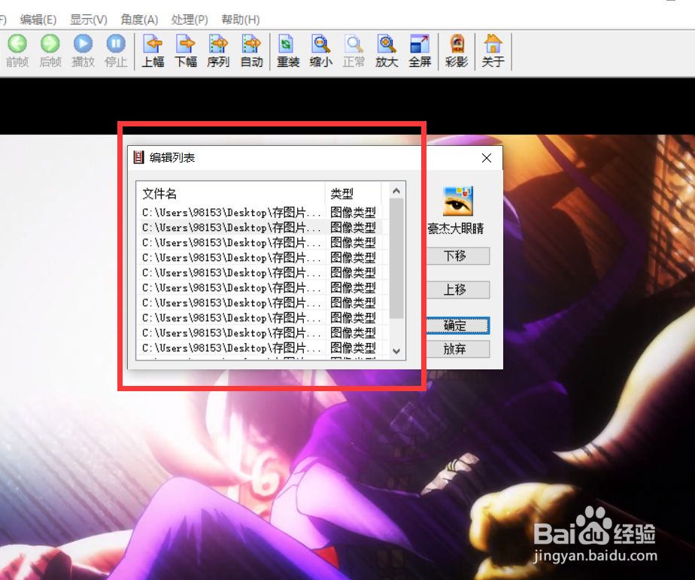695x580 pixels.
Task: Zoom in using 放大 icon
Action: [387, 51]
